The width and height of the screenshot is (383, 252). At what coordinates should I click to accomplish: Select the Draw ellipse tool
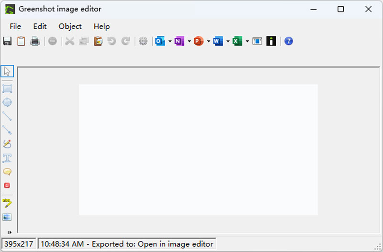coord(7,102)
